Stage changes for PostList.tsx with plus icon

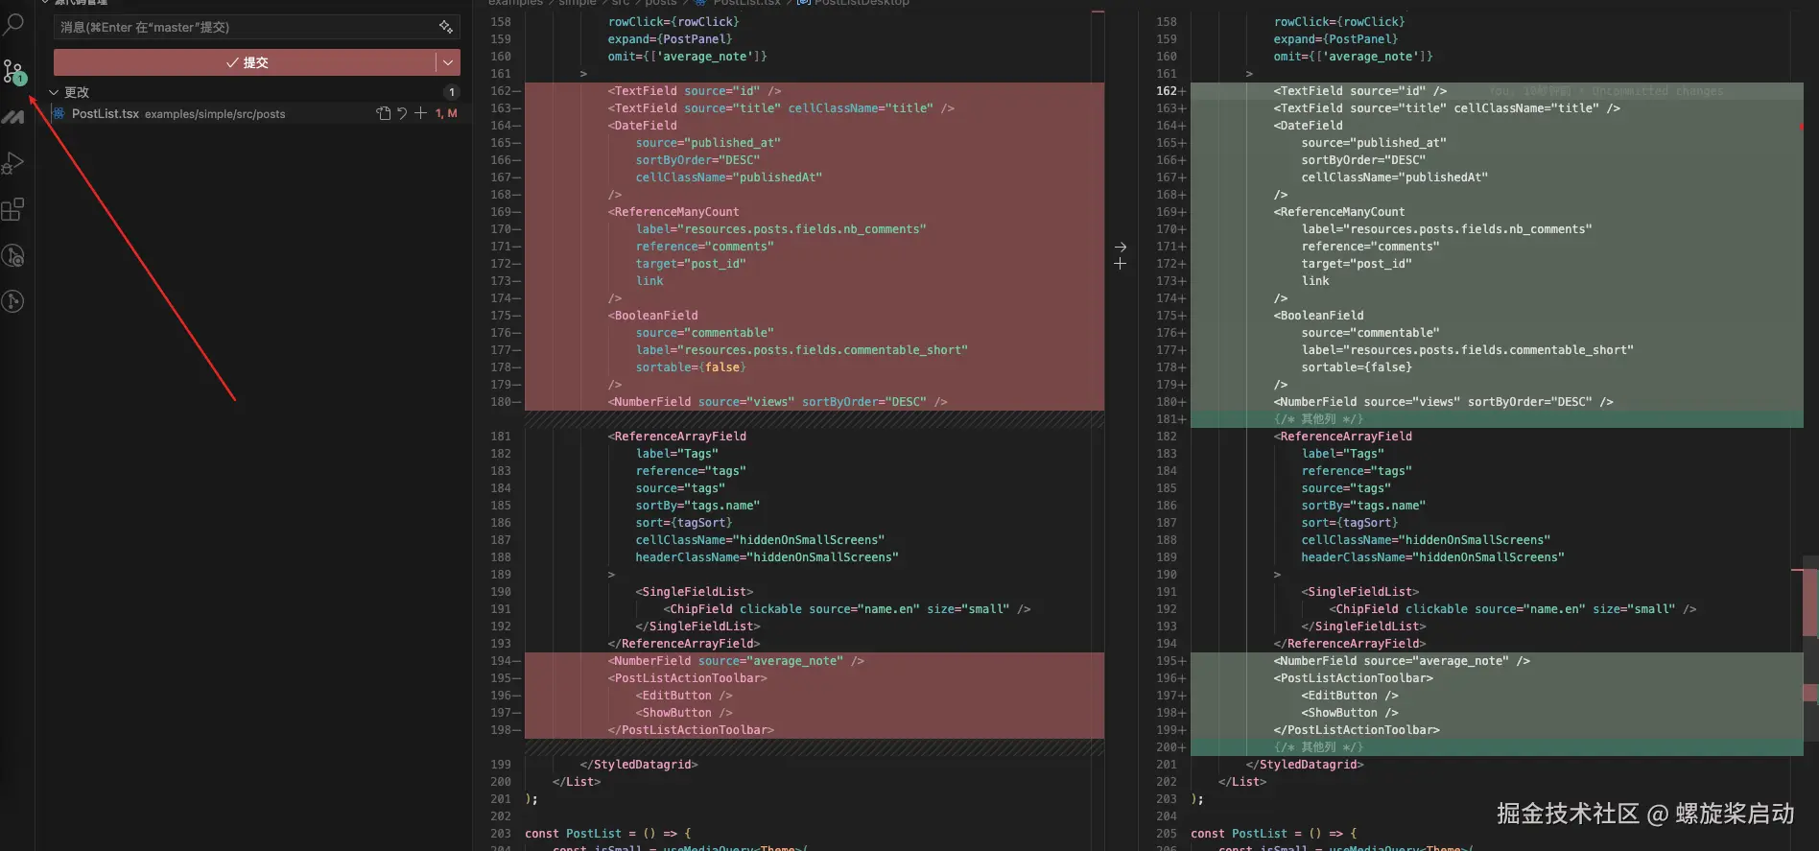pos(420,113)
